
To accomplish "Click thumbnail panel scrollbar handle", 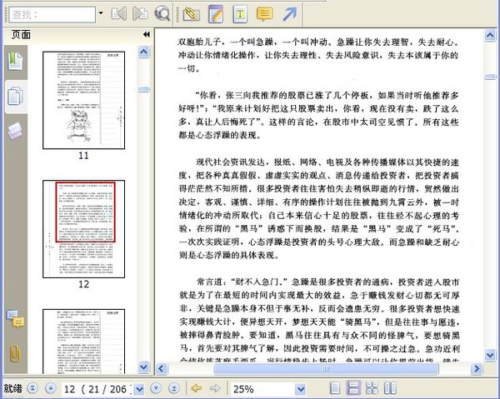I will (x=144, y=90).
